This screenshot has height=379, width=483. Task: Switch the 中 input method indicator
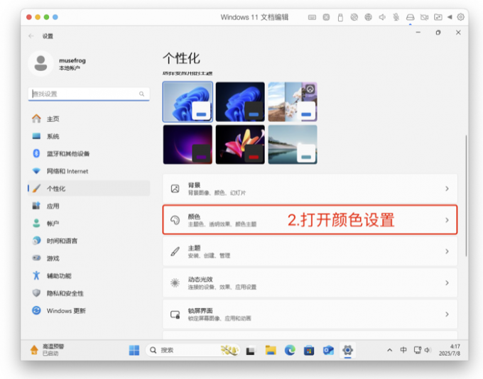click(403, 350)
